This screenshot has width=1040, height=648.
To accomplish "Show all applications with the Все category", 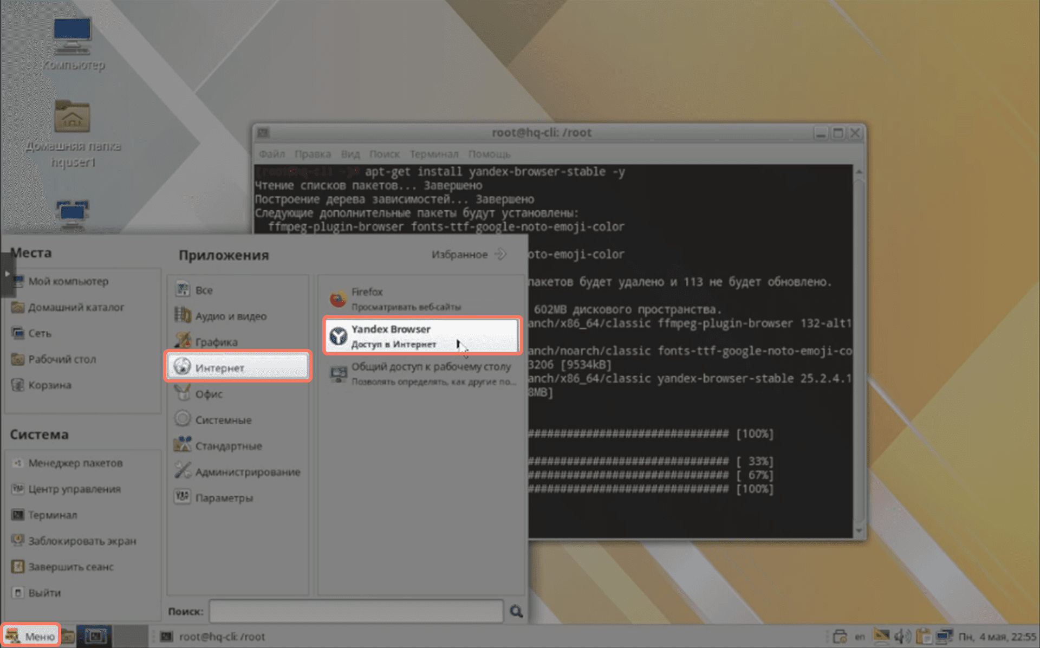I will [238, 290].
